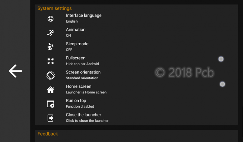Click the Zzz Sleep mode icon
The image size is (243, 142).
pyautogui.click(x=51, y=47)
